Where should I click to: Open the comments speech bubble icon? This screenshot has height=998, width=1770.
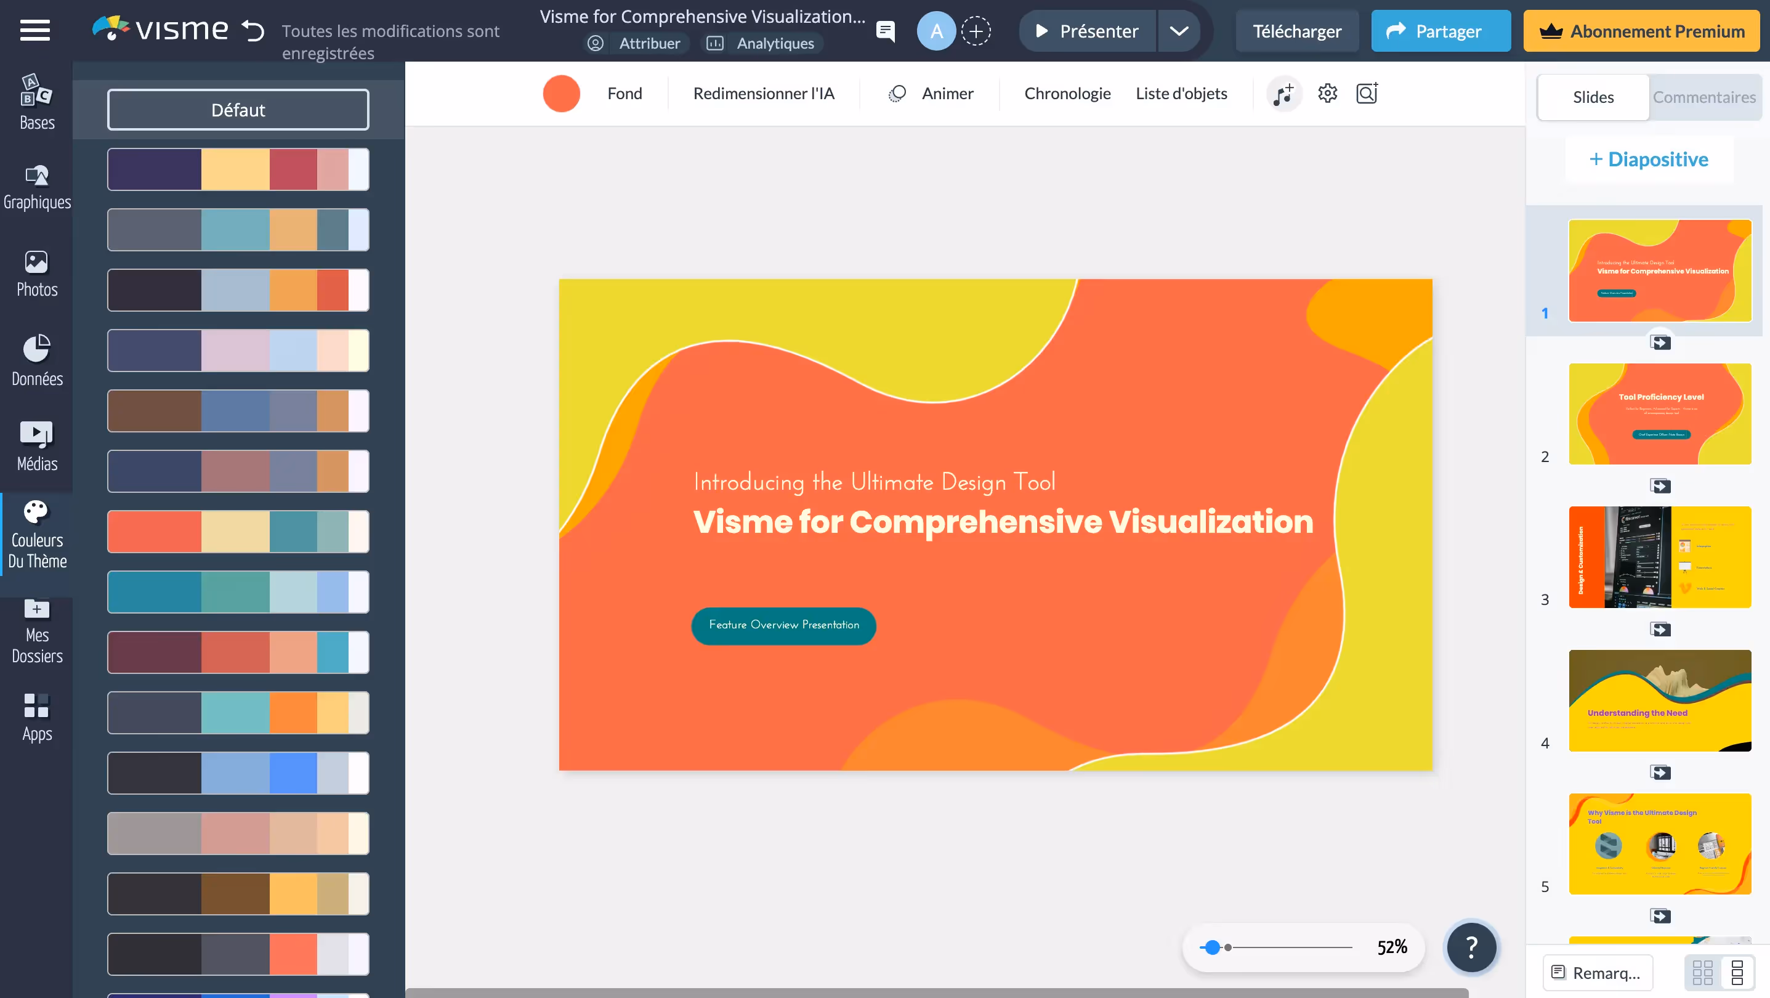click(886, 31)
